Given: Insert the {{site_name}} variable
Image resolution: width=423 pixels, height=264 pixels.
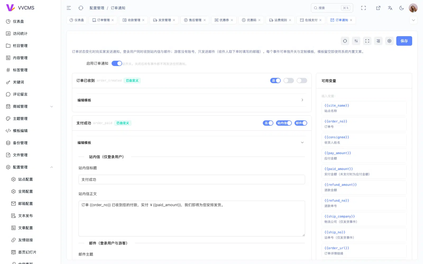Looking at the screenshot, I should click(x=364, y=108).
